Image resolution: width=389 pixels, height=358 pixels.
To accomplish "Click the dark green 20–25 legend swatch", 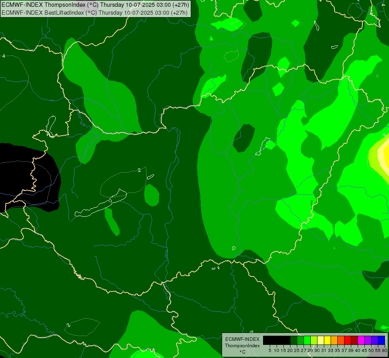I will 294,340.
